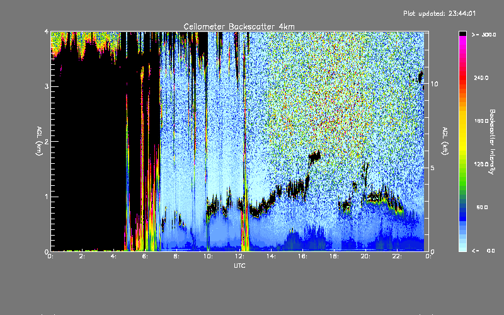Click the '16:' UTC time tick label
Viewport: 504px width, 315px height.
coord(302,256)
